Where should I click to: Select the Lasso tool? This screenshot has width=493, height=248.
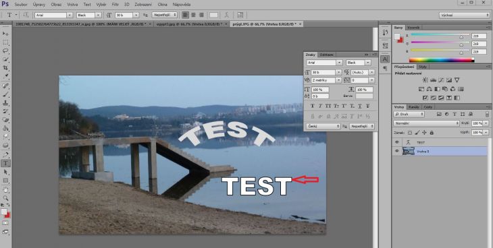pos(5,51)
